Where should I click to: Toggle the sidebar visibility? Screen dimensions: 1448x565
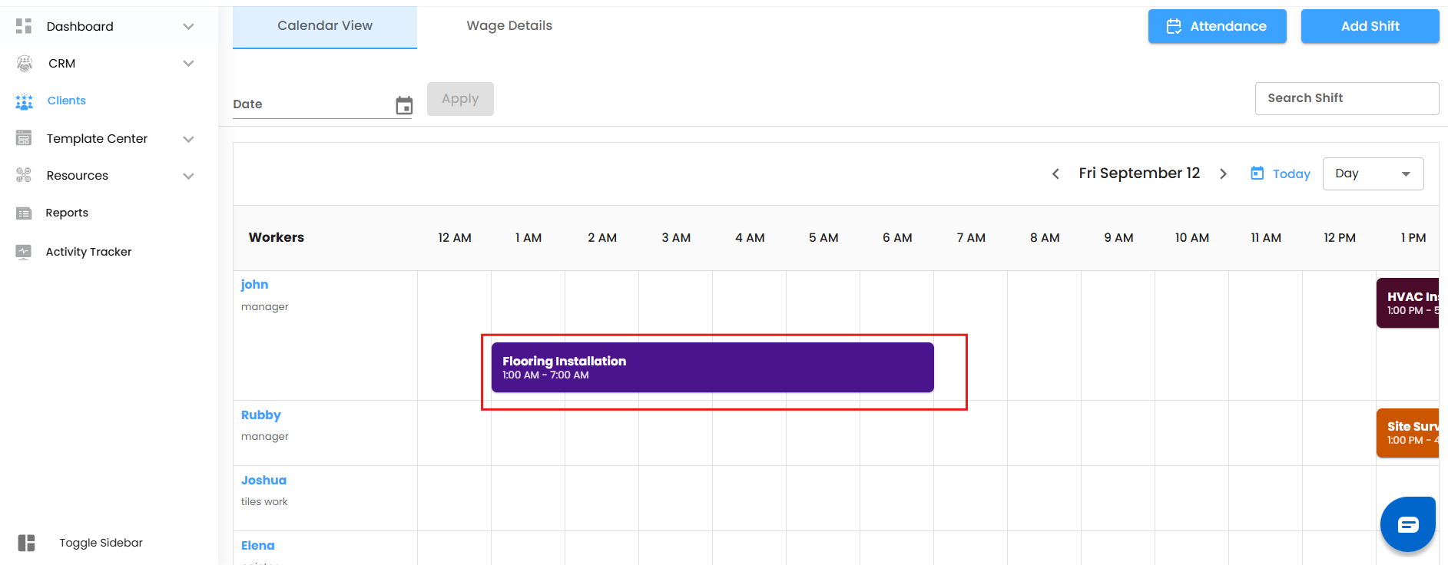pos(27,543)
